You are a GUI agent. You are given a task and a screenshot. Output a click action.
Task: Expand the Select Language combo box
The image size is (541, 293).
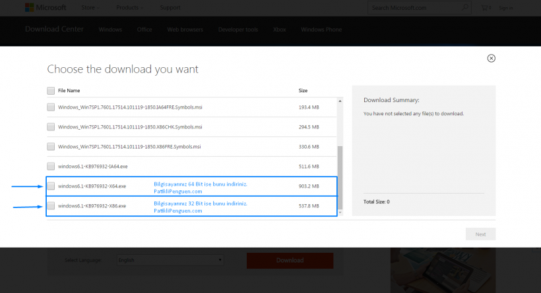[x=170, y=260]
